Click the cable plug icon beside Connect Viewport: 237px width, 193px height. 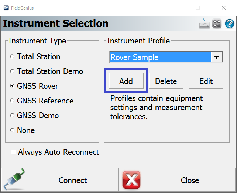(14, 180)
